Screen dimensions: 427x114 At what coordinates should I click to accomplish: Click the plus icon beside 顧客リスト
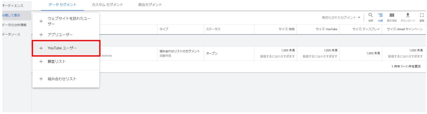(x=41, y=61)
